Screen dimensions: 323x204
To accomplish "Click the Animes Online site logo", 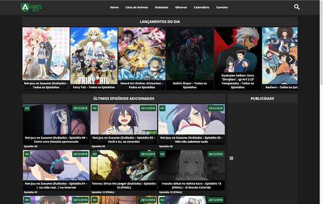I will [x=31, y=7].
